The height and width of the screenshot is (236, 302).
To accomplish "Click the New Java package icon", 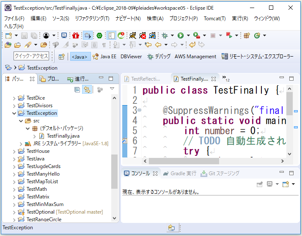I will (247, 35).
